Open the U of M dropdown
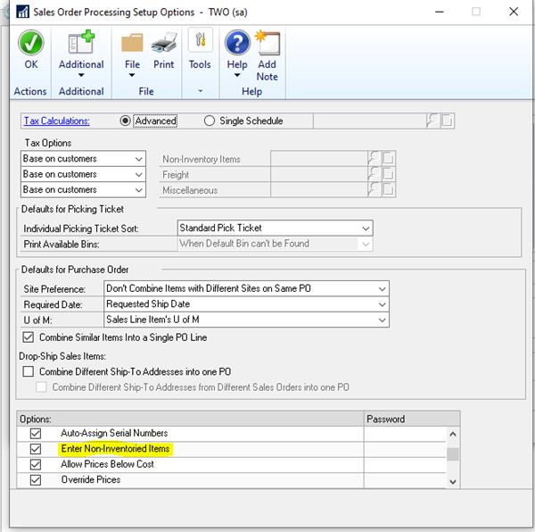535x532 pixels. [382, 320]
